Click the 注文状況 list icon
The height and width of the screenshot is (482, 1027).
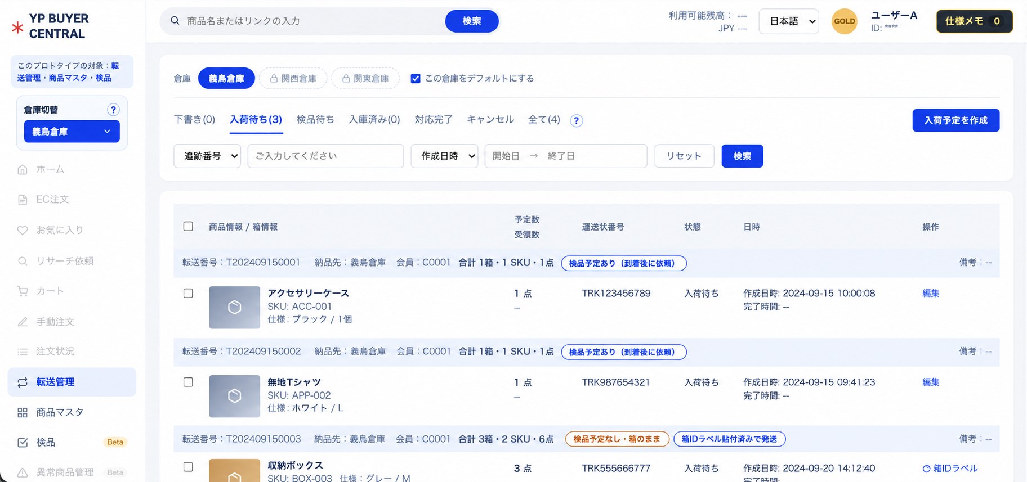point(23,352)
